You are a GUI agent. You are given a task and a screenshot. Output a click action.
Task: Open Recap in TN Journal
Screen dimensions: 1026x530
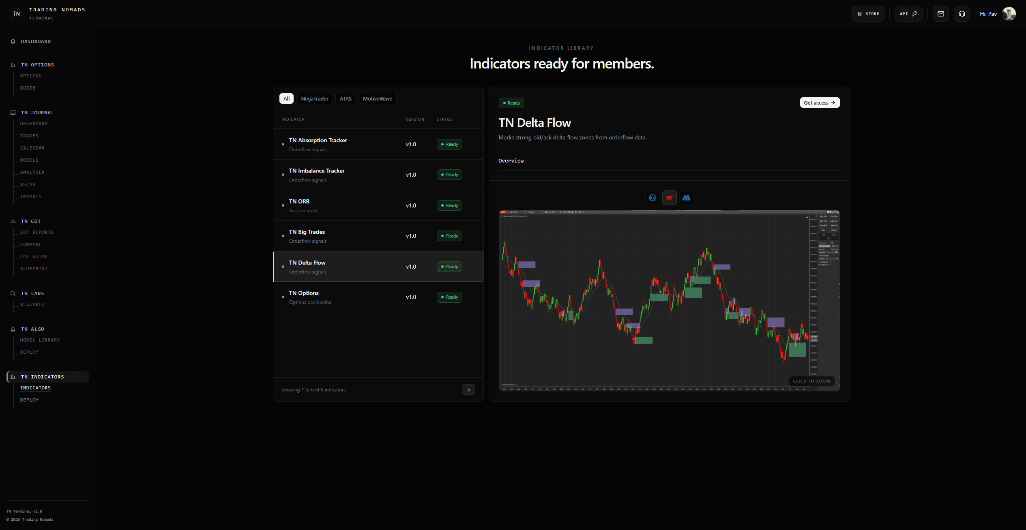pyautogui.click(x=28, y=184)
